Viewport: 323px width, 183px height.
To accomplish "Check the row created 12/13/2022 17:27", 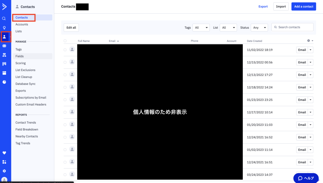I will pyautogui.click(x=65, y=75).
